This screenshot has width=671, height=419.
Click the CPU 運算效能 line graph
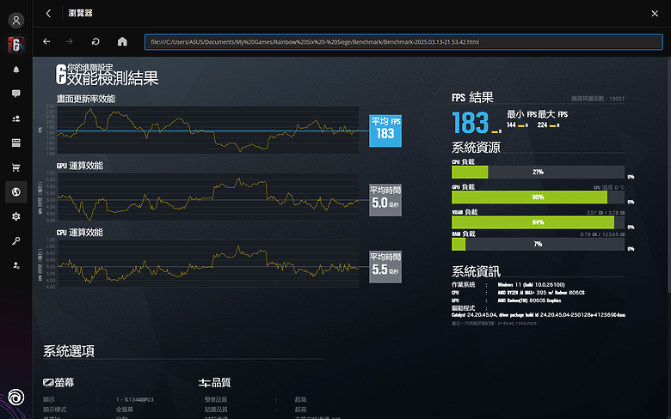208,263
